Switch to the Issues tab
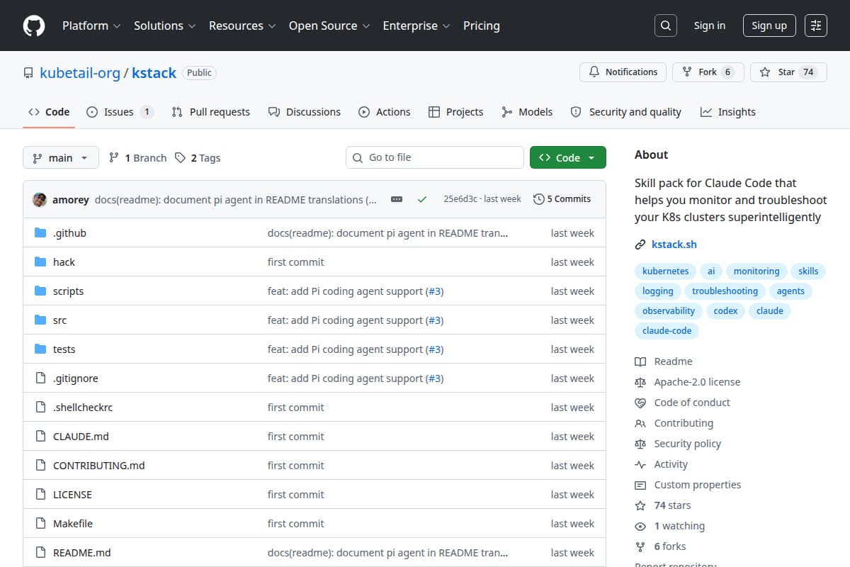This screenshot has width=850, height=567. (120, 112)
